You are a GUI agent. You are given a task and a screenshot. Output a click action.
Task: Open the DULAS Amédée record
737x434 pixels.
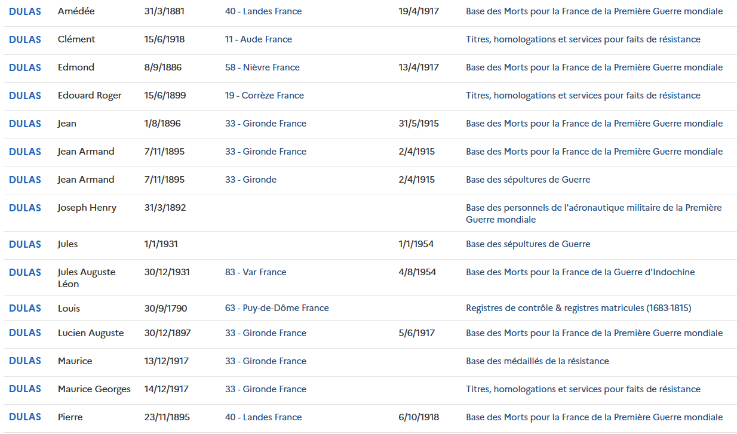click(x=25, y=11)
